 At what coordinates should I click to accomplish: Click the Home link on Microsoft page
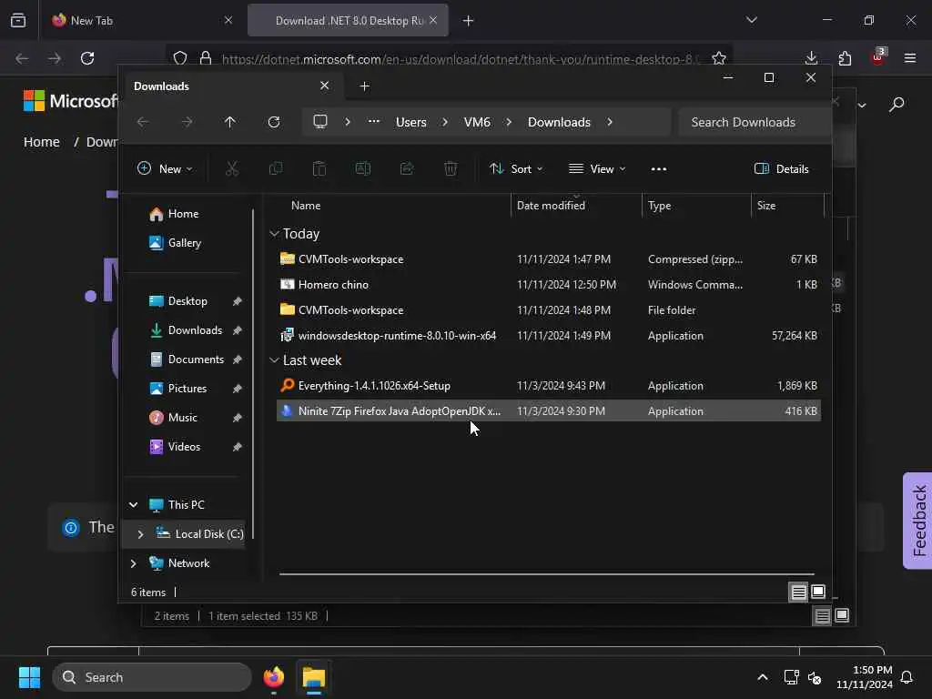[42, 142]
